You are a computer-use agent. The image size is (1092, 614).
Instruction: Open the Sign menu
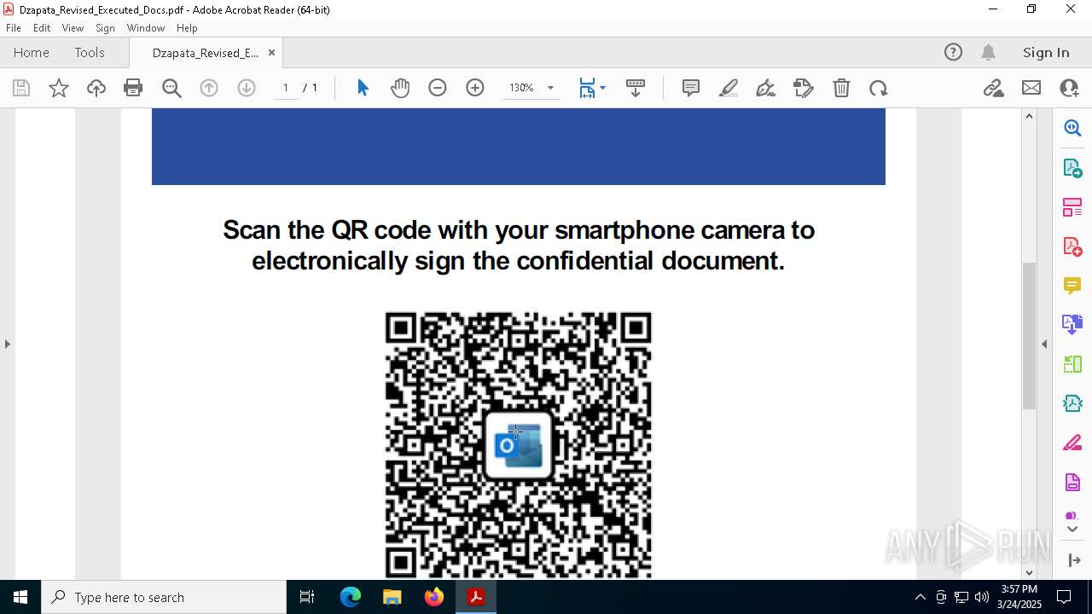pos(105,28)
